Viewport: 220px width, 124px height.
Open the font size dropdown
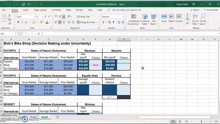pos(42,17)
